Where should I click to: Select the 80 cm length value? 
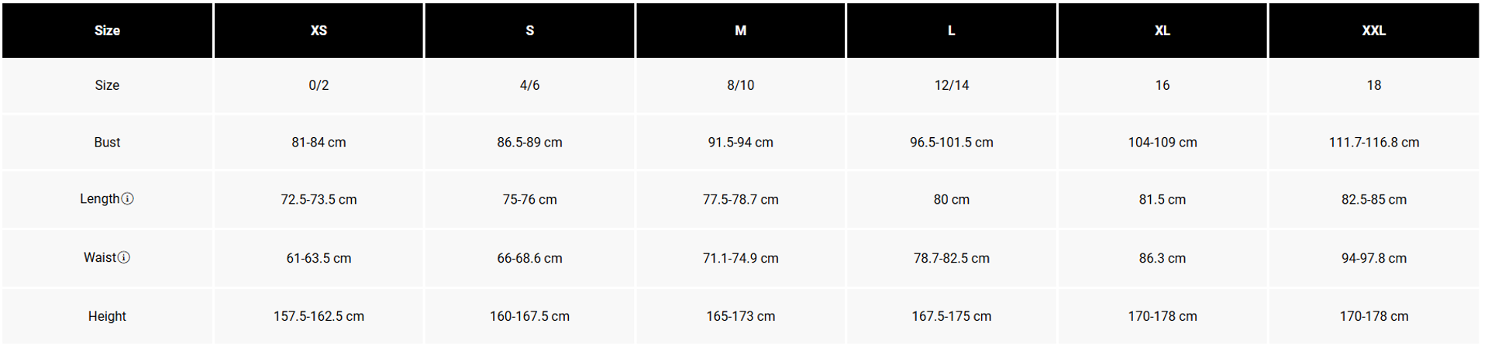tap(951, 200)
